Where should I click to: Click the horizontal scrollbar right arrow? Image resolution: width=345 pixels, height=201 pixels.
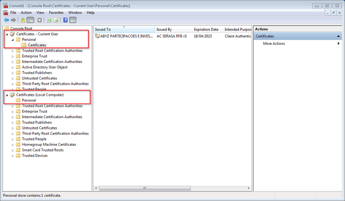tap(249, 188)
